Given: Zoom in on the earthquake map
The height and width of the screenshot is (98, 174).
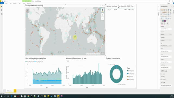Looking at the screenshot, I should pos(102,15).
